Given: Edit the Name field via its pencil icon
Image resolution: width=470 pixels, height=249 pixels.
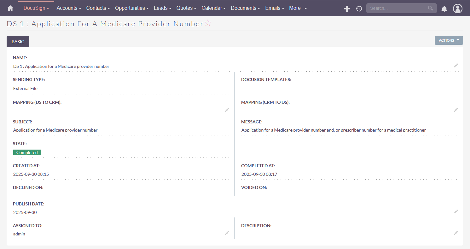Looking at the screenshot, I should coord(456,66).
